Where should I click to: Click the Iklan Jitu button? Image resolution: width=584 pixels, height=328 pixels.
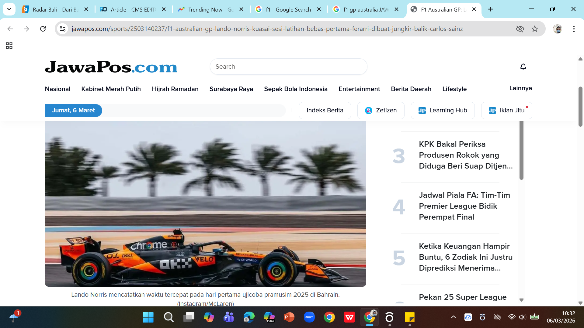506,111
